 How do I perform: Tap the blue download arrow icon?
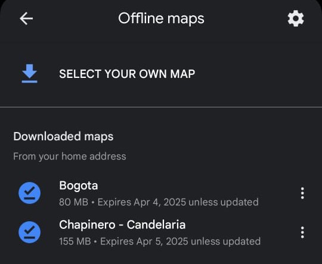pyautogui.click(x=30, y=73)
